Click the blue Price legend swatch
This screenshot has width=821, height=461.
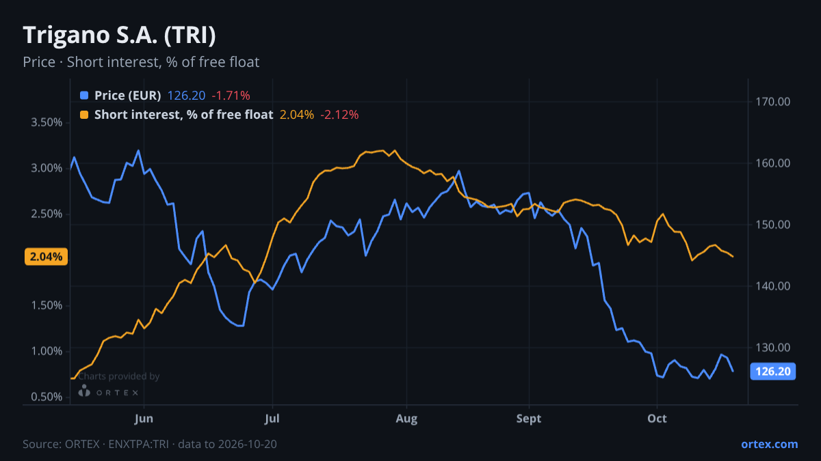pos(84,96)
